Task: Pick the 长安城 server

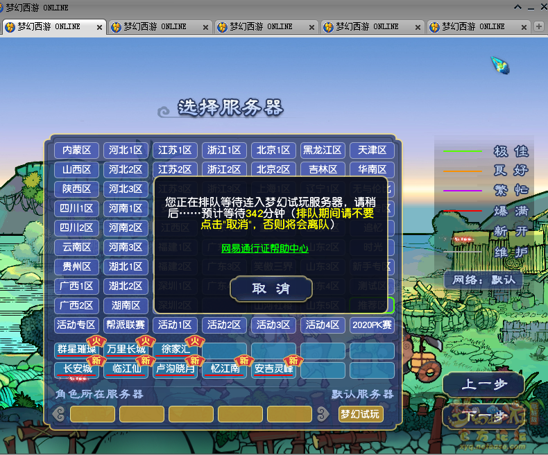Action: pyautogui.click(x=77, y=369)
